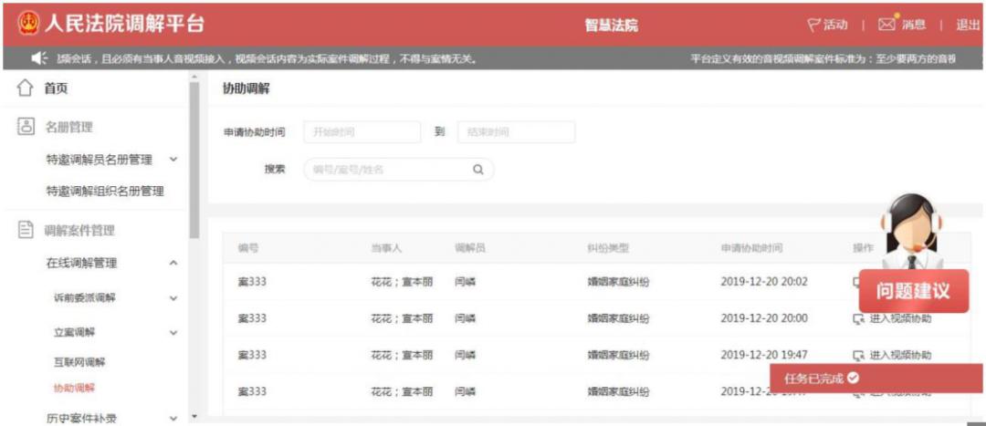Click the speaker announcement icon
The height and width of the screenshot is (426, 986).
pyautogui.click(x=40, y=59)
